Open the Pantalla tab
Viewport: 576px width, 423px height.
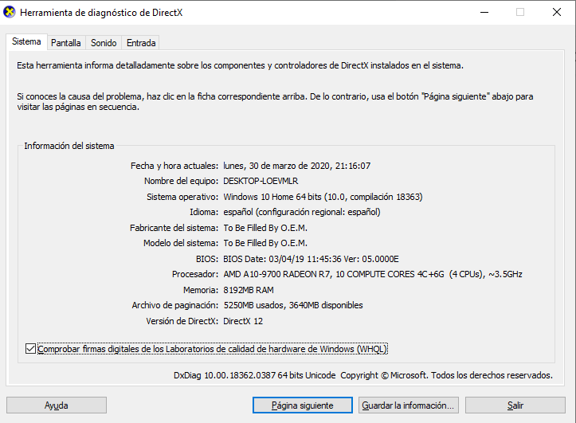(x=66, y=43)
